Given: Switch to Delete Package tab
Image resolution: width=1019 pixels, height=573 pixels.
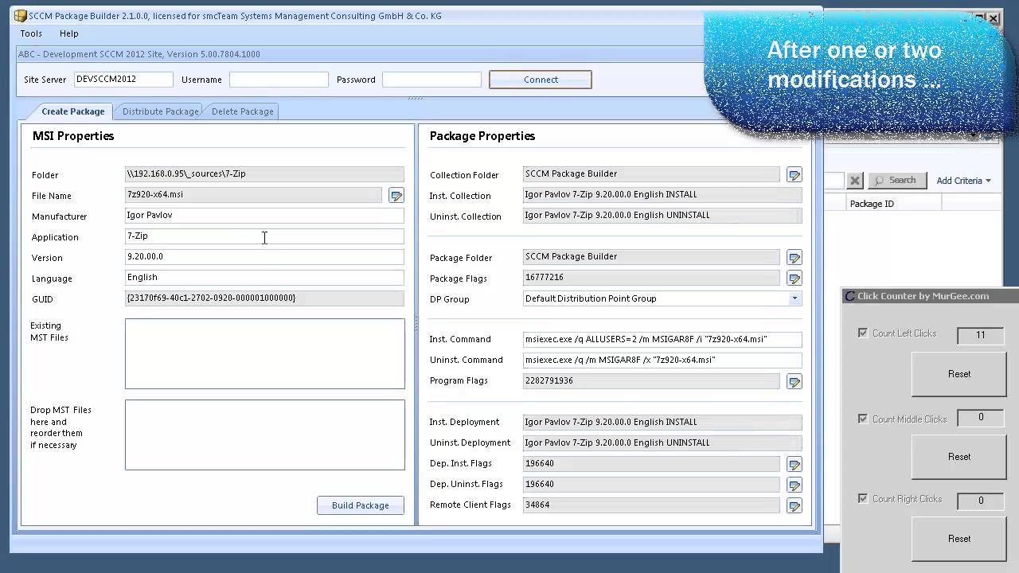Looking at the screenshot, I should (x=242, y=111).
